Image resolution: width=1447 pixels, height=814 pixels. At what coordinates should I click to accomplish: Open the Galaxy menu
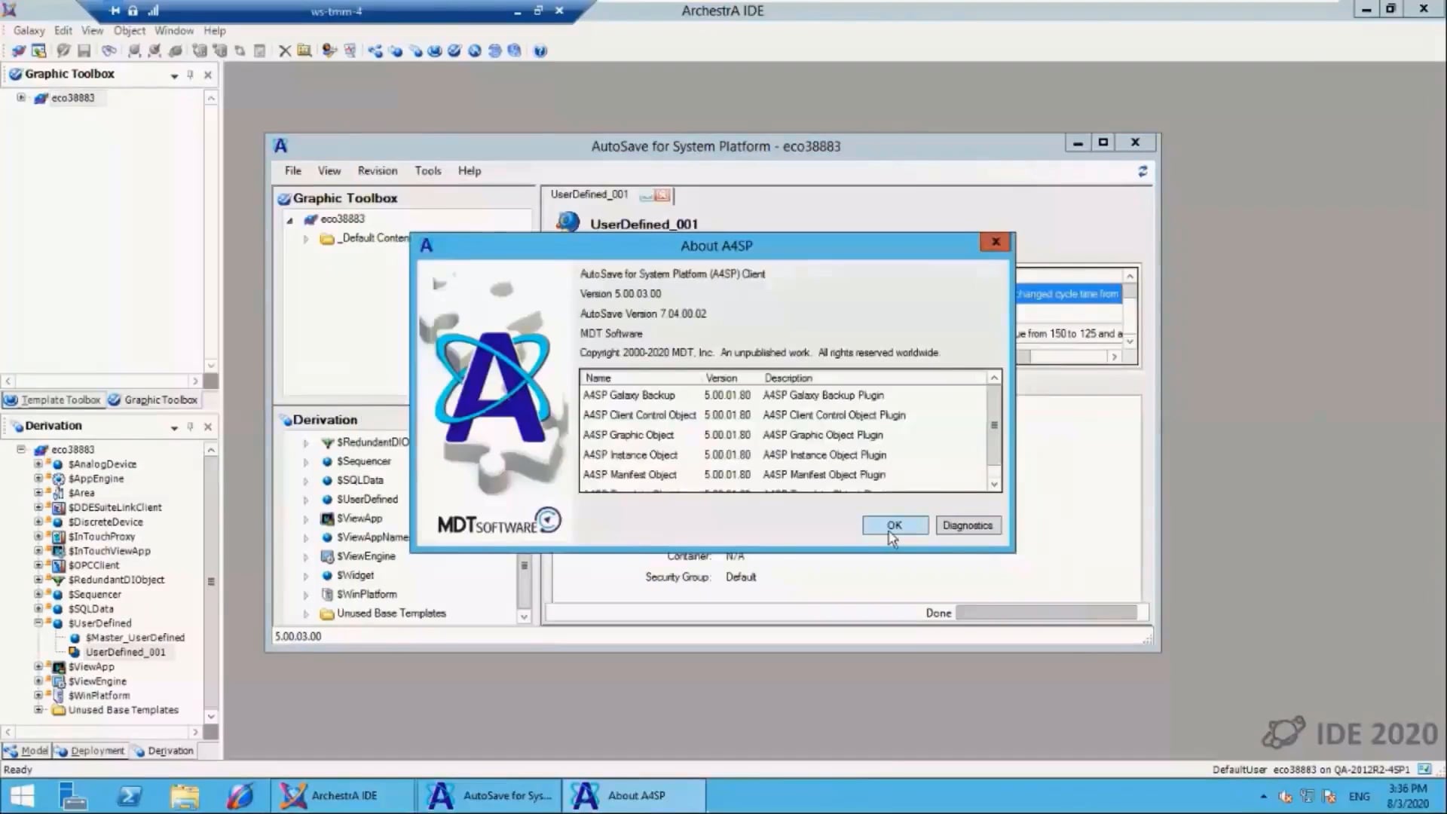[29, 31]
